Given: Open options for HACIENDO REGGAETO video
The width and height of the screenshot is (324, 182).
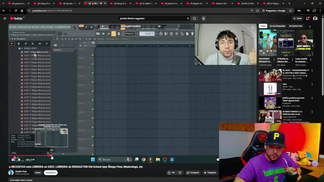Looking at the screenshot, I should click(274, 60).
